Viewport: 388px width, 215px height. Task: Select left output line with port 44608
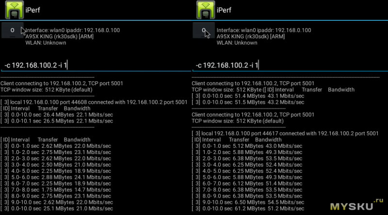click(x=94, y=102)
